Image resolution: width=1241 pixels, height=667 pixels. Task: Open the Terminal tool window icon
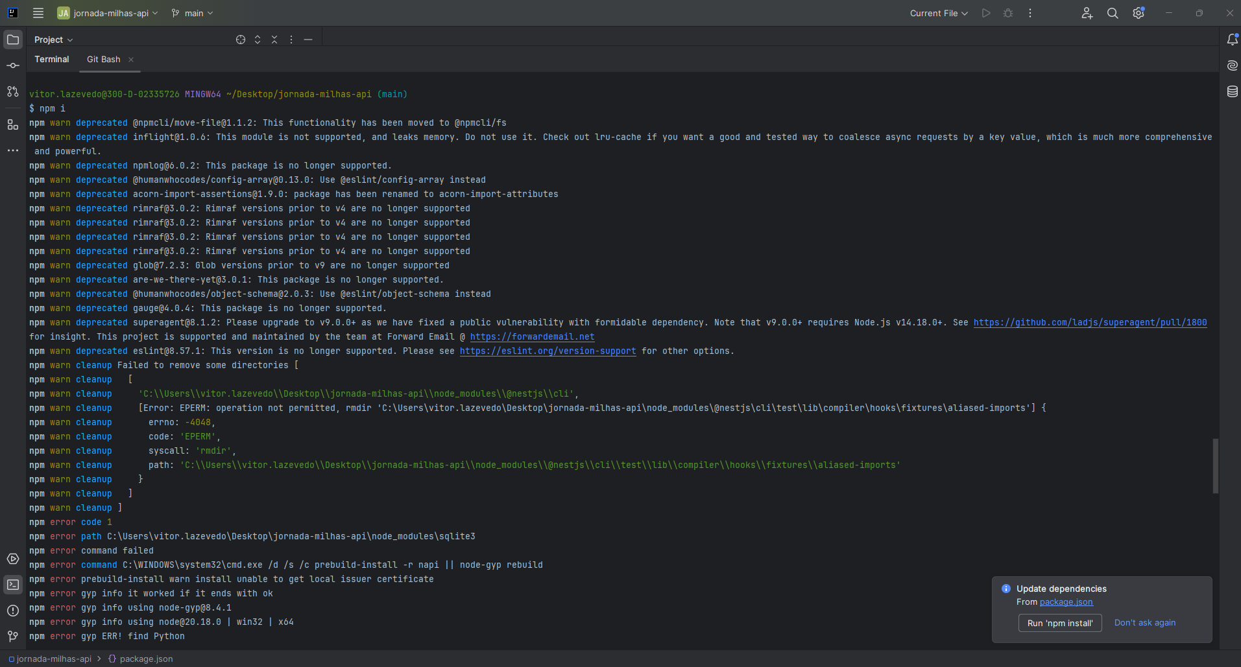(x=13, y=585)
